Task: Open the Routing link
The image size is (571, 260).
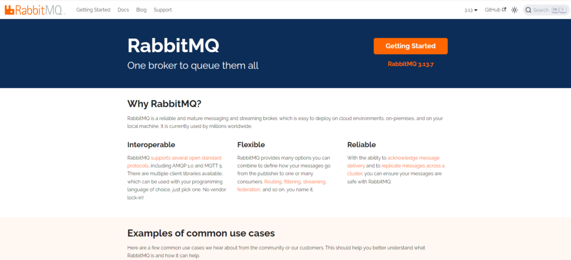Action: 272,181
